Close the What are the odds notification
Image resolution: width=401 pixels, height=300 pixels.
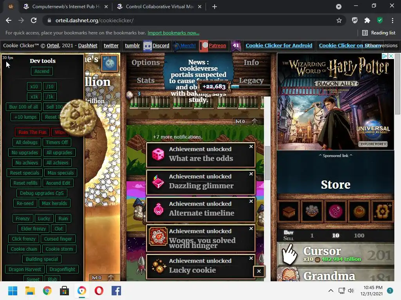[x=251, y=146]
